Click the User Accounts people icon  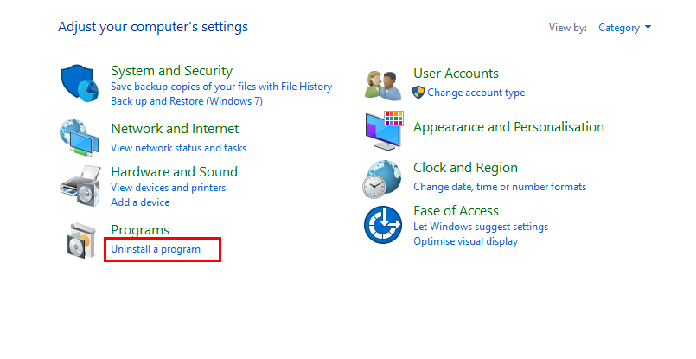tap(385, 84)
